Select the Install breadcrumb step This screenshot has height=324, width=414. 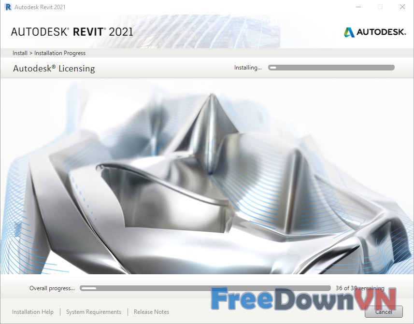(x=20, y=53)
